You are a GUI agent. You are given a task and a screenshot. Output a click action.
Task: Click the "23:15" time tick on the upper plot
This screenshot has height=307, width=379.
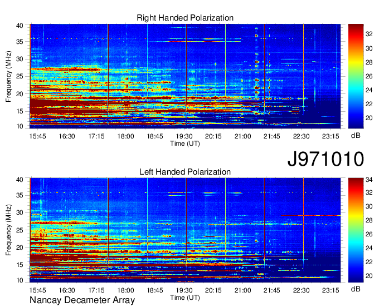331,136
